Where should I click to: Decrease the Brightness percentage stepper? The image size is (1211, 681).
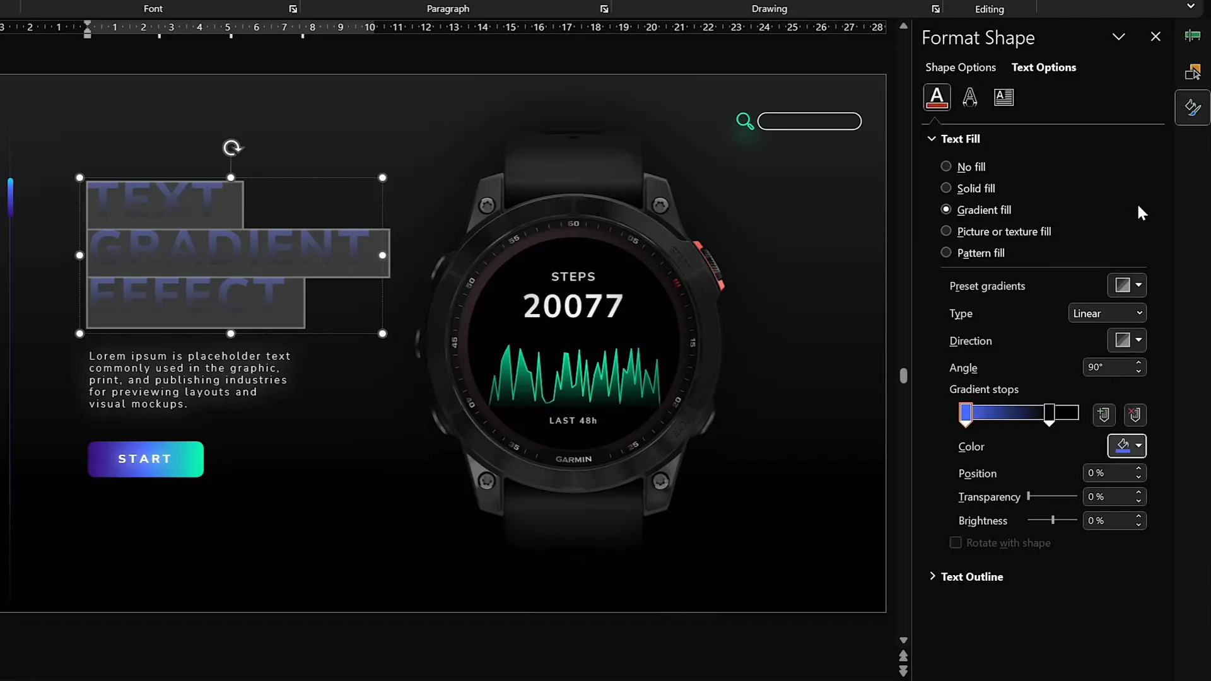pos(1138,525)
